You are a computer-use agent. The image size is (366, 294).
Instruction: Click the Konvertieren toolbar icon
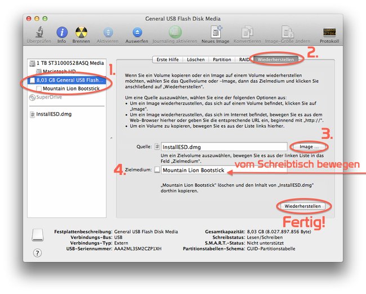click(247, 32)
